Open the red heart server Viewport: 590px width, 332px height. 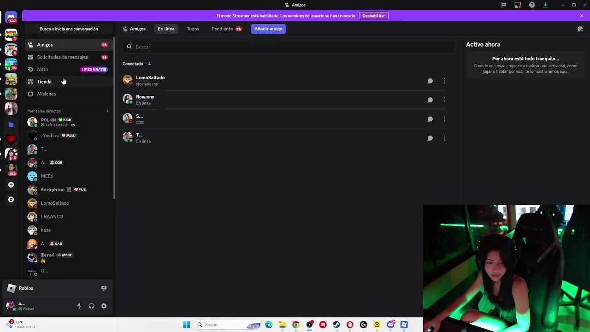pos(11,139)
